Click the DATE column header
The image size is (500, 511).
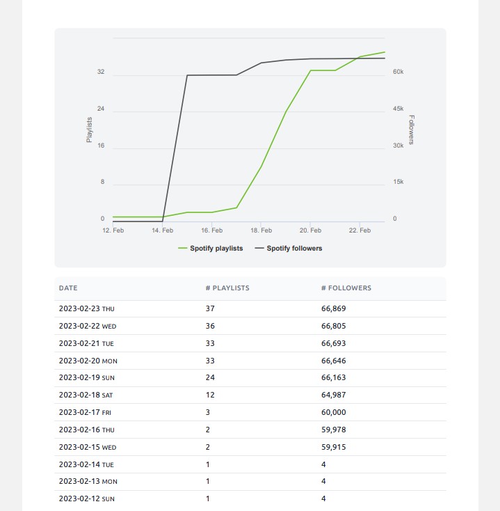coord(68,288)
